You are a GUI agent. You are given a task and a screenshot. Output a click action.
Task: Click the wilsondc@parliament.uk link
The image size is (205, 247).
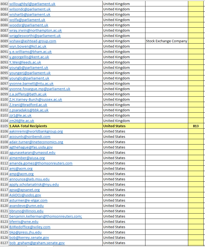point(30,9)
